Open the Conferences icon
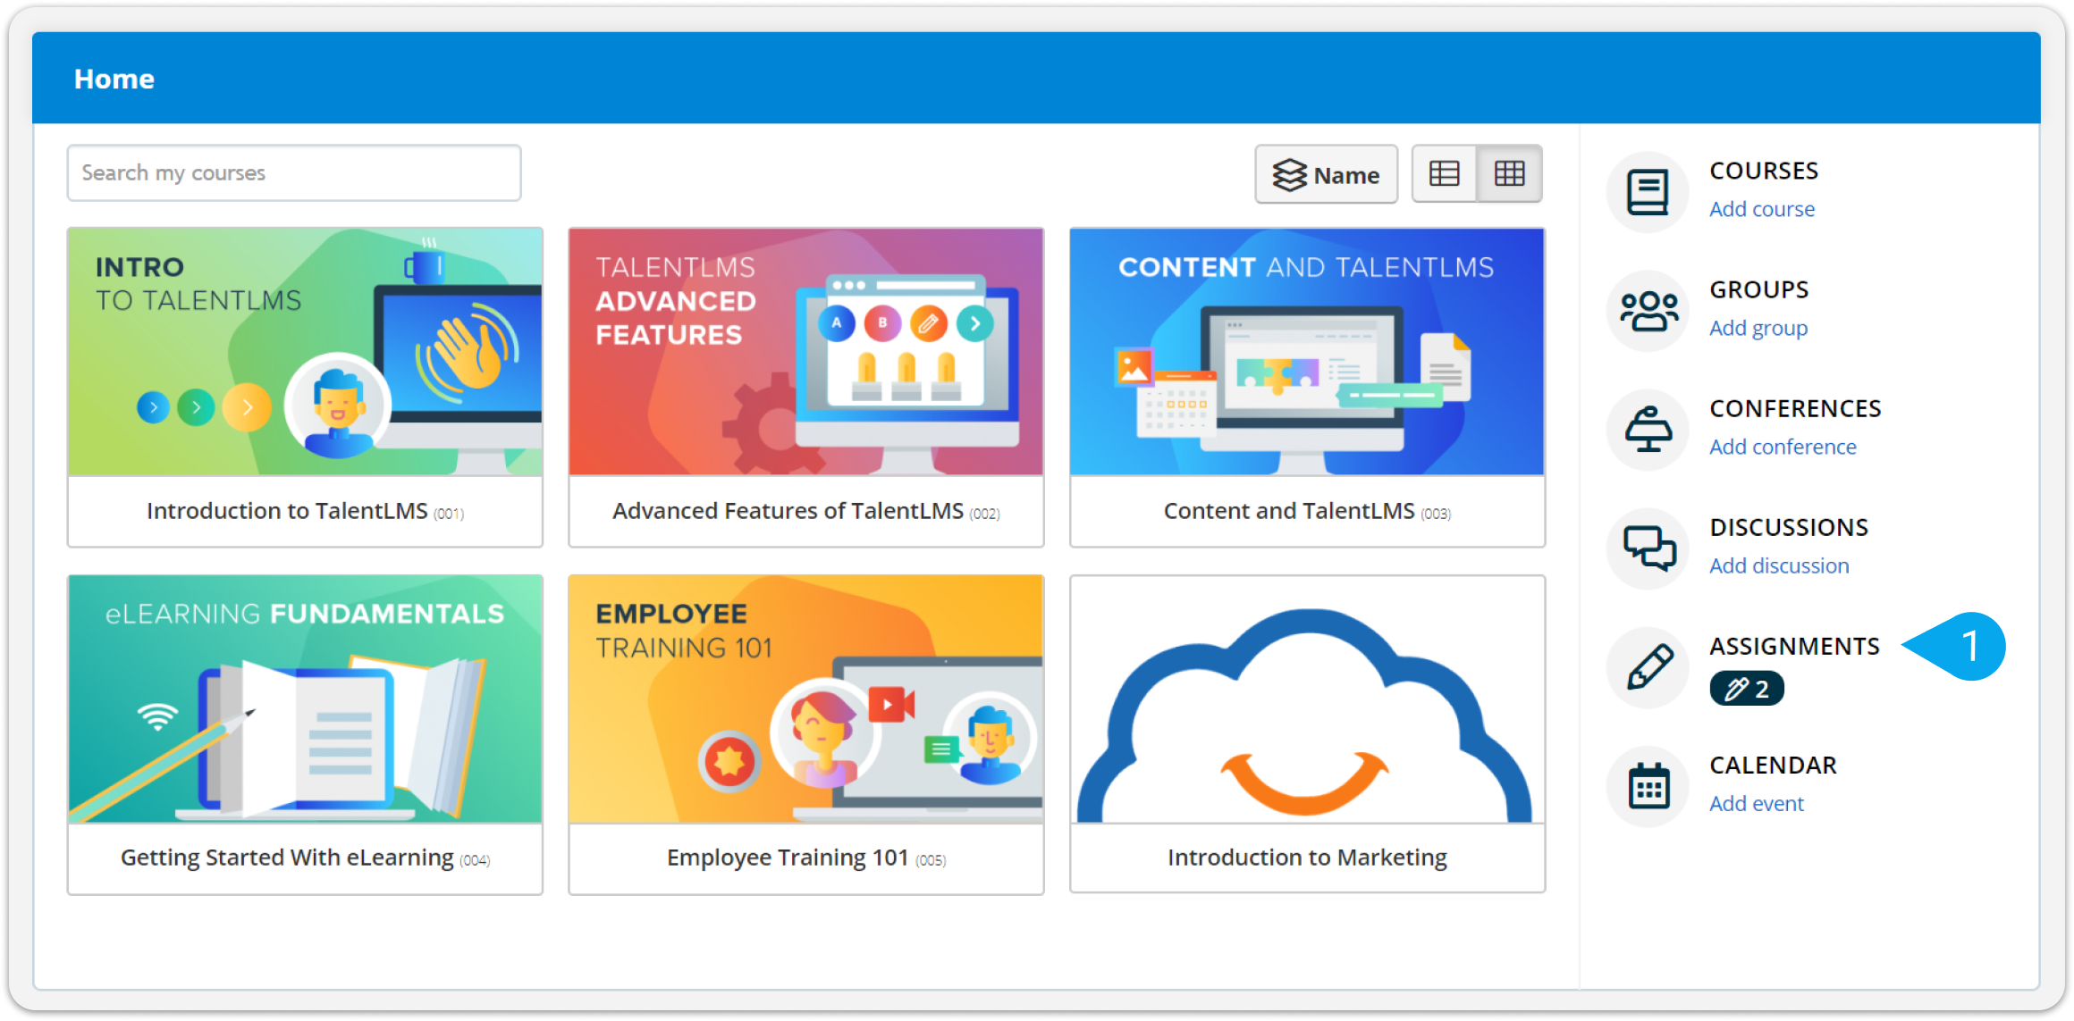The height and width of the screenshot is (1021, 2074). 1648,430
